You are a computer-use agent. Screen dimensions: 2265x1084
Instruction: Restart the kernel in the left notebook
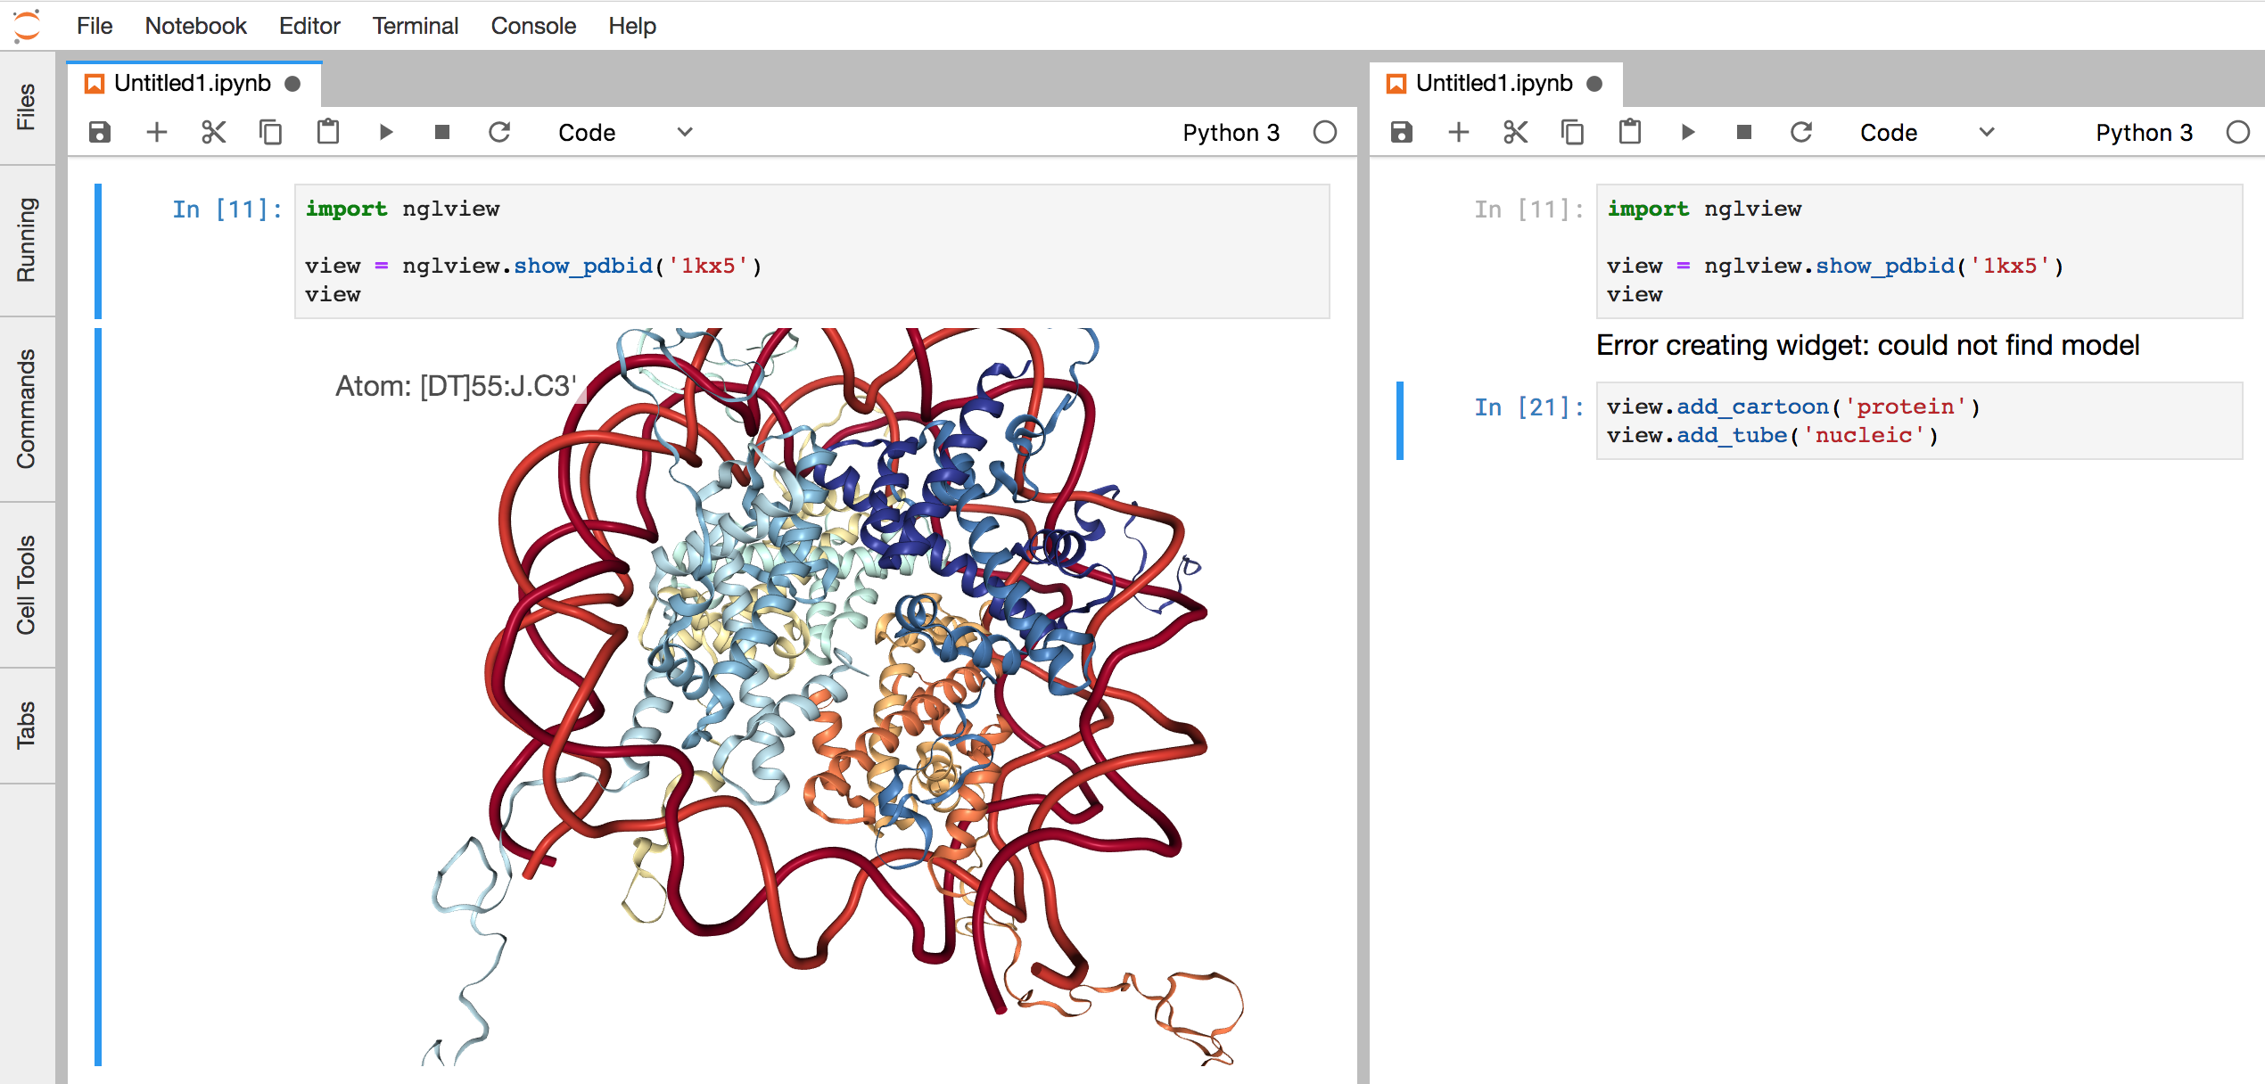499,131
